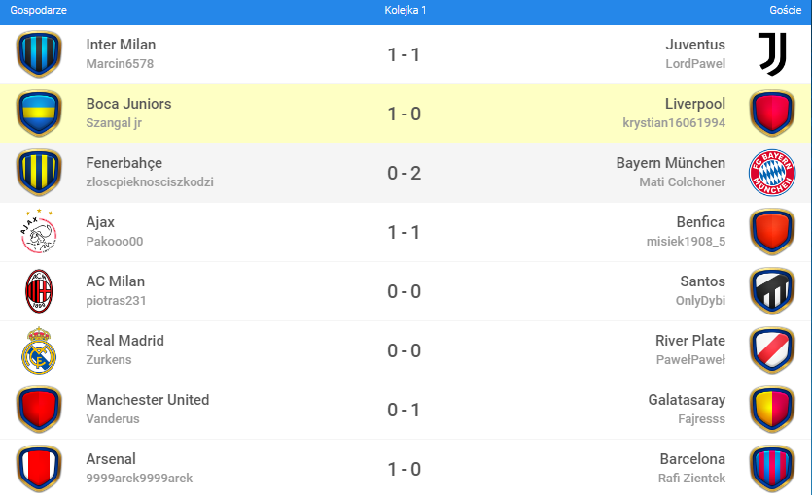Select the Bayern München crest
The height and width of the screenshot is (495, 812).
(x=772, y=172)
